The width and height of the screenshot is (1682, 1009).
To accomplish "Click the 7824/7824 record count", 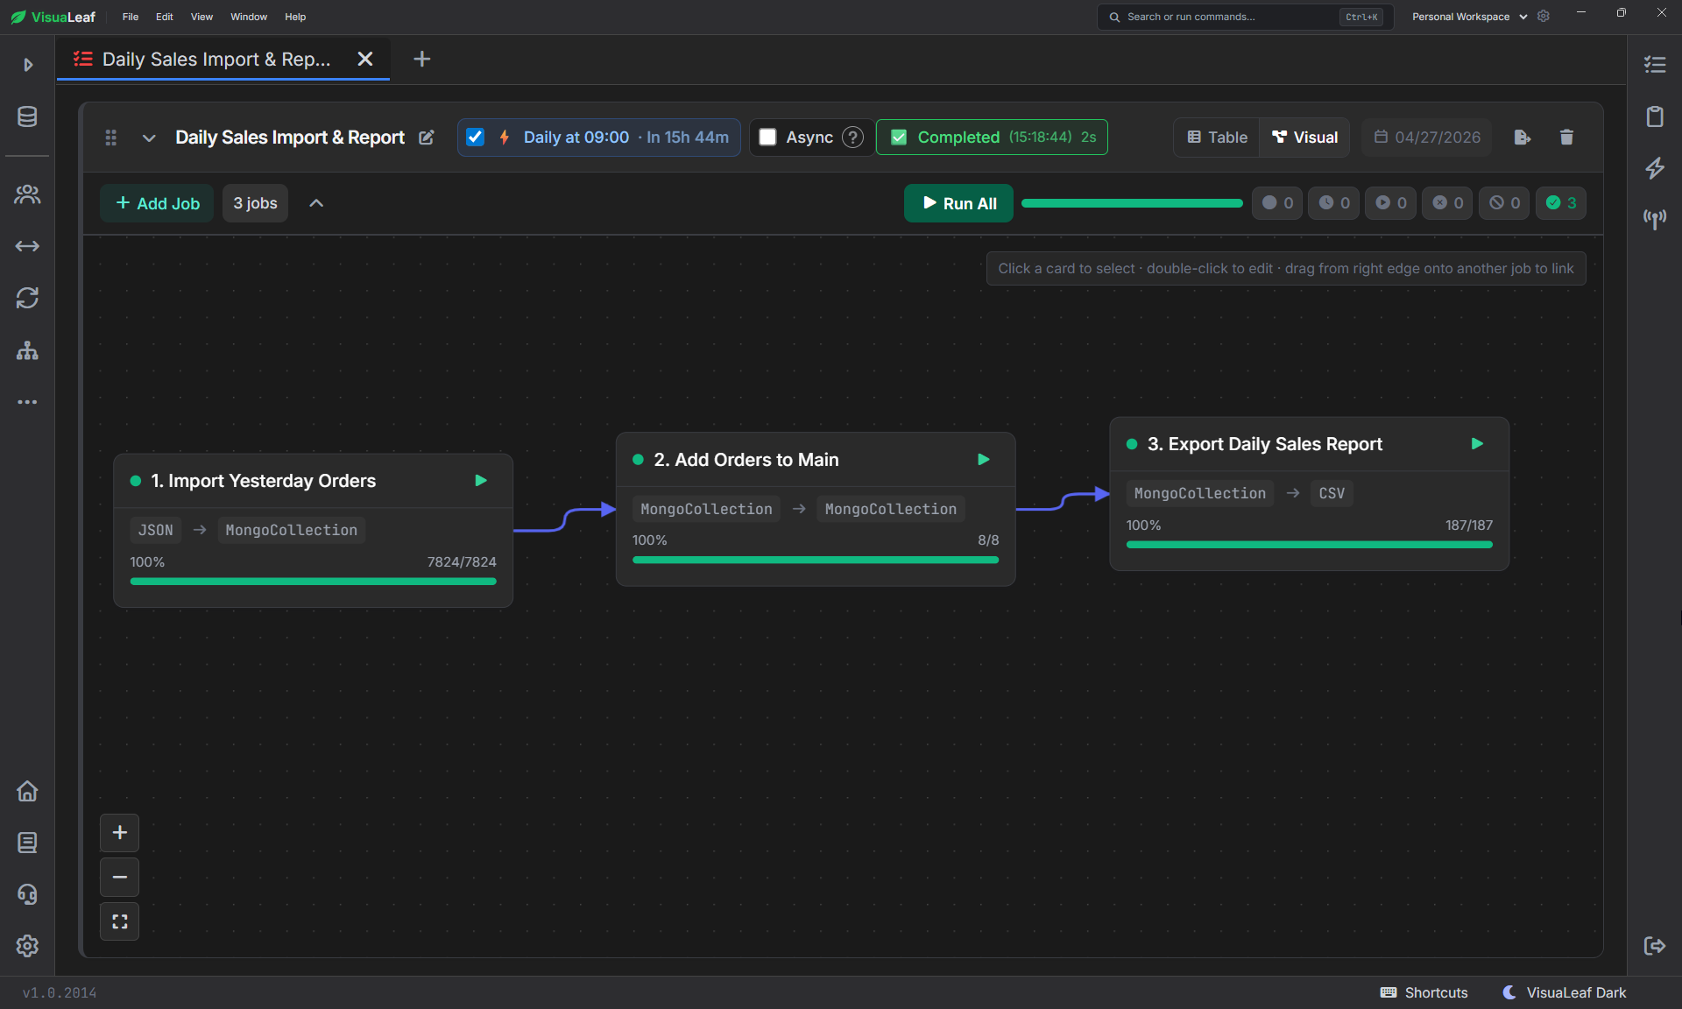I will pos(462,562).
